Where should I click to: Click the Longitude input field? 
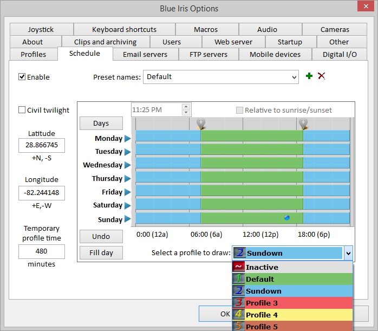coord(42,193)
